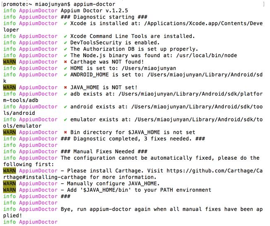Click green checkmark before "ANDROID_HOME is set to"
Image resolution: width=270 pixels, height=226 pixels.
pyautogui.click(x=66, y=75)
